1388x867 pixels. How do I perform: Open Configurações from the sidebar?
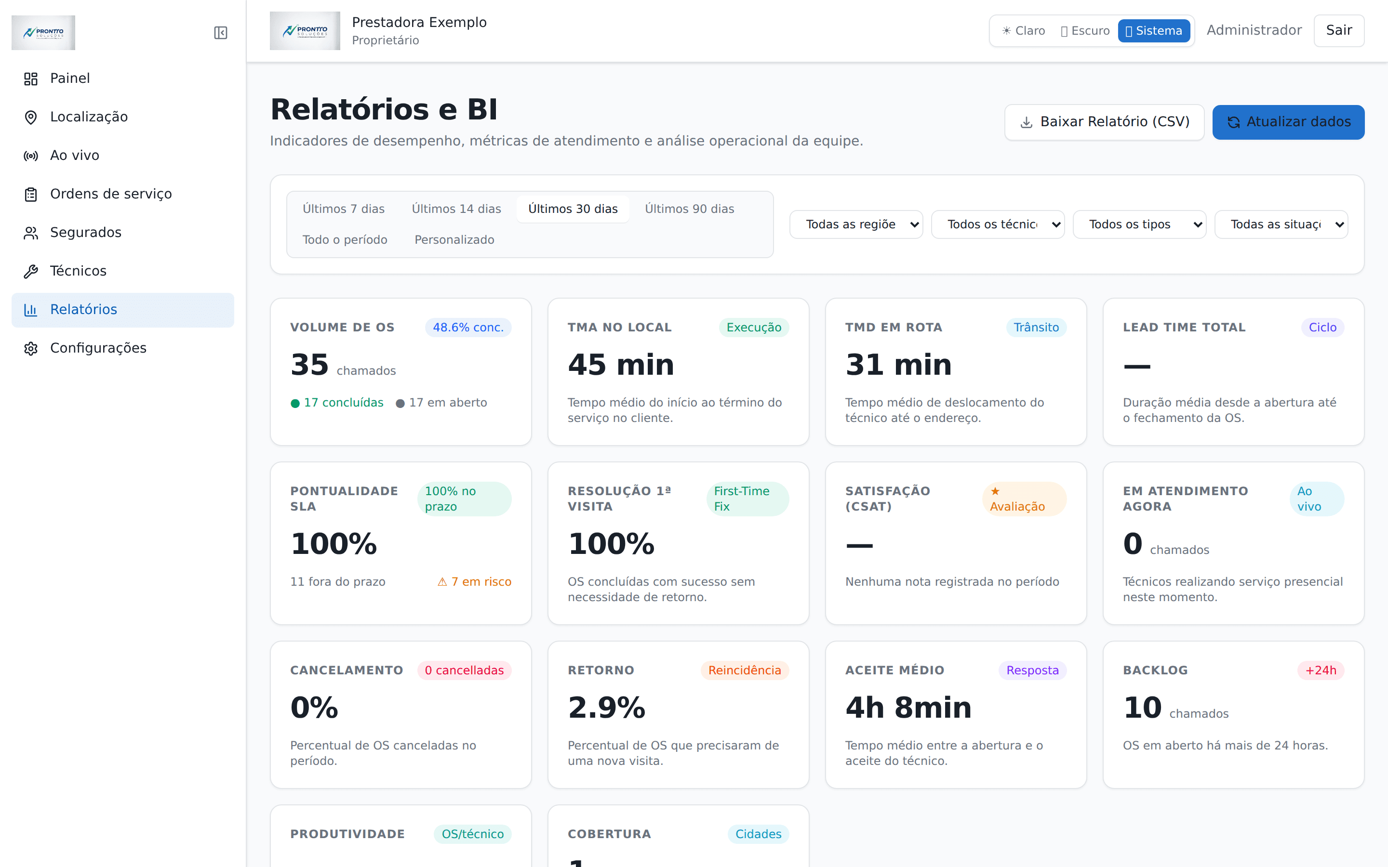pos(123,348)
